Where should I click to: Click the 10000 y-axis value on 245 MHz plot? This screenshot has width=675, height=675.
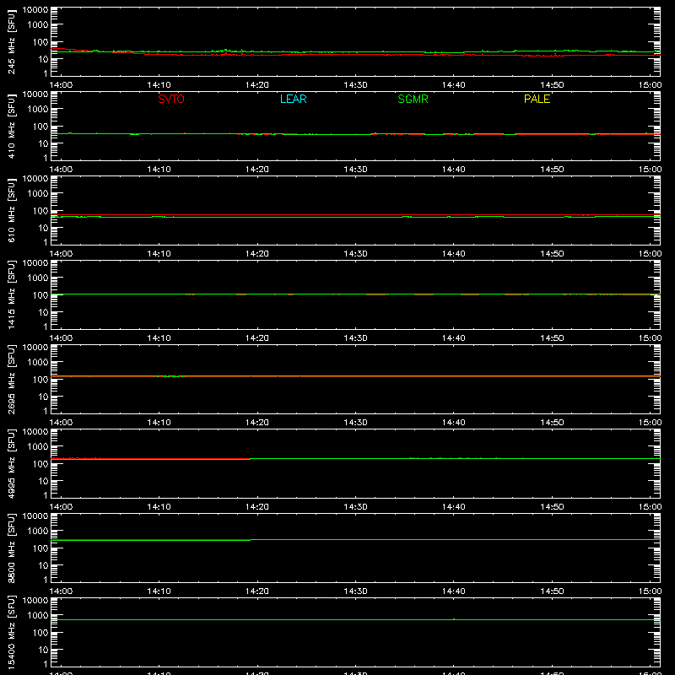(x=35, y=10)
